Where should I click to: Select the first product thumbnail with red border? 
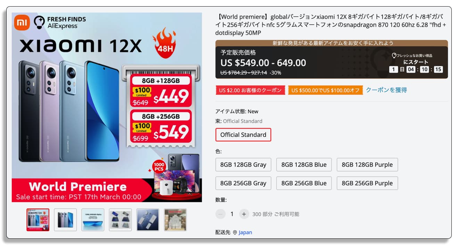(38, 220)
